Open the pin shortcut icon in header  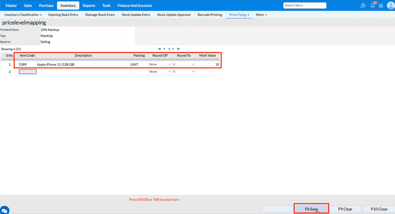363,6
